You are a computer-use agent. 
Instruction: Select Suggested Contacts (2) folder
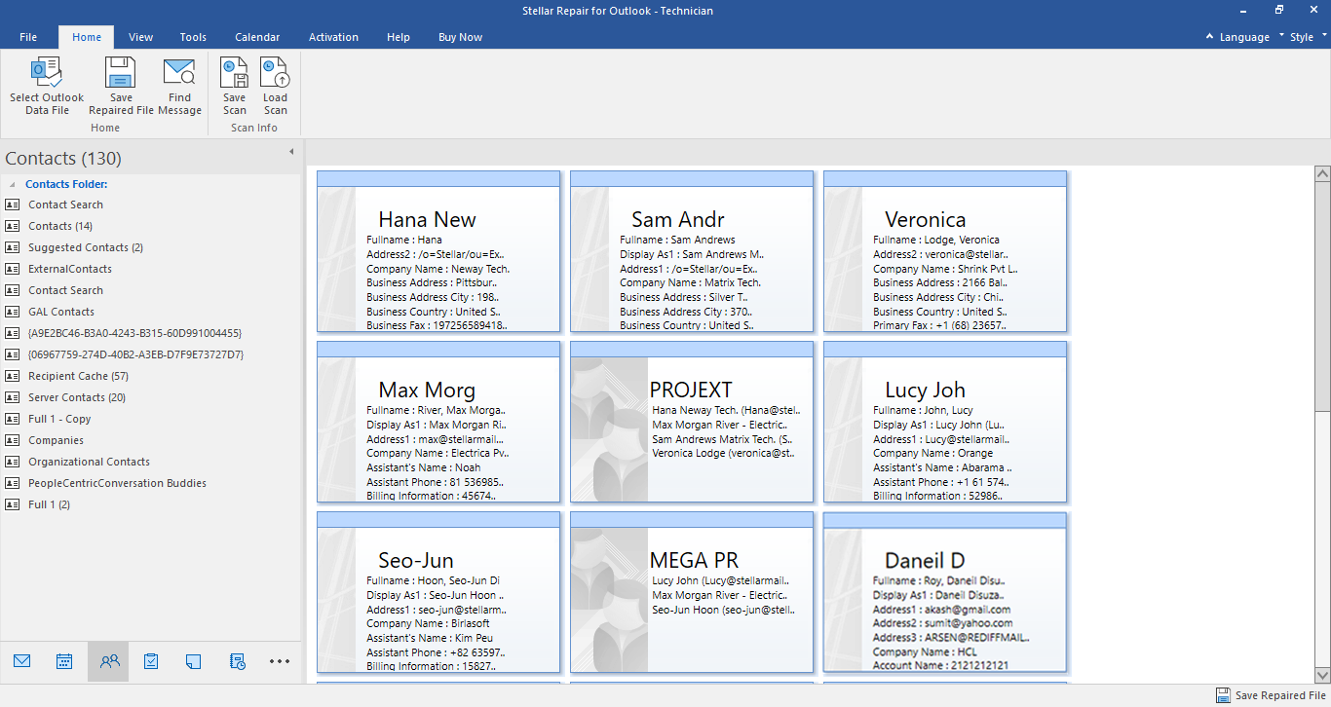pyautogui.click(x=86, y=247)
